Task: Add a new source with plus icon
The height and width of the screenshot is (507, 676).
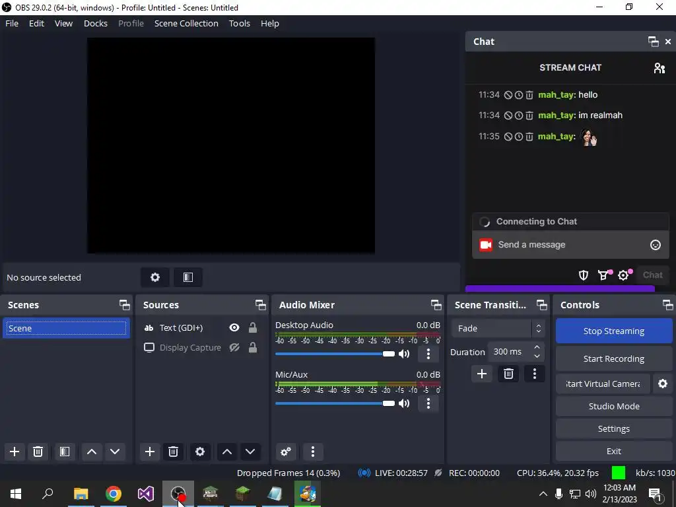Action: point(150,452)
